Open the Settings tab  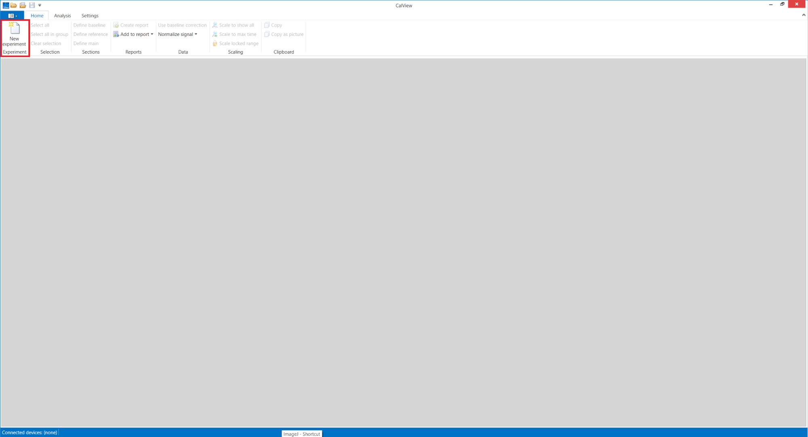(90, 16)
